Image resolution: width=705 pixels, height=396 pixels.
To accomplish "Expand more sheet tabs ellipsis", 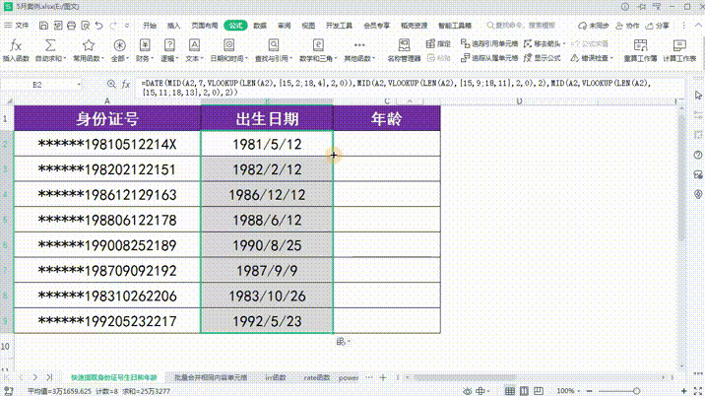I will point(369,377).
